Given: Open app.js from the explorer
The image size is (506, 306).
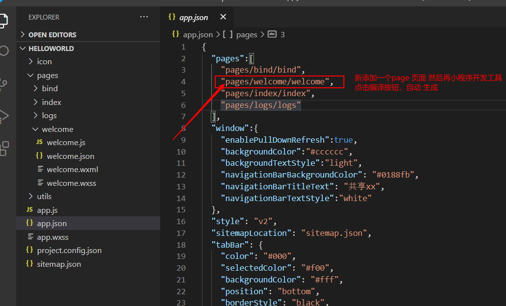Looking at the screenshot, I should pos(47,210).
